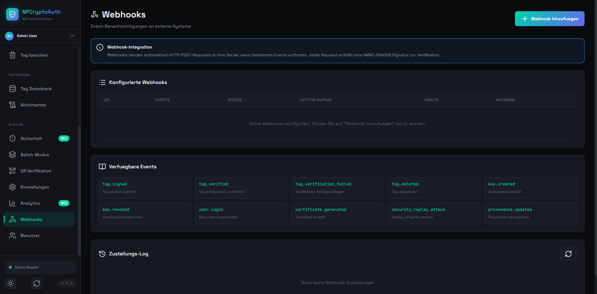The height and width of the screenshot is (294, 597).
Task: Select the security.replay_attack event card
Action: tap(434, 213)
